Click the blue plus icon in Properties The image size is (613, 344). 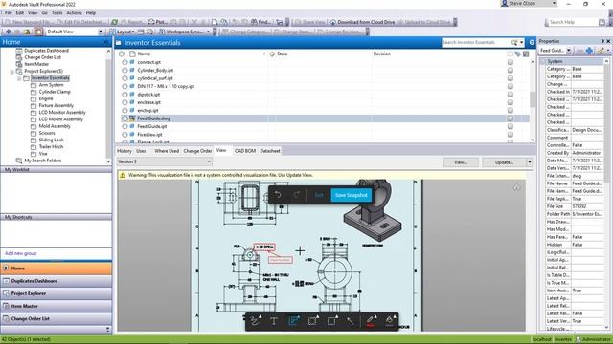click(589, 51)
